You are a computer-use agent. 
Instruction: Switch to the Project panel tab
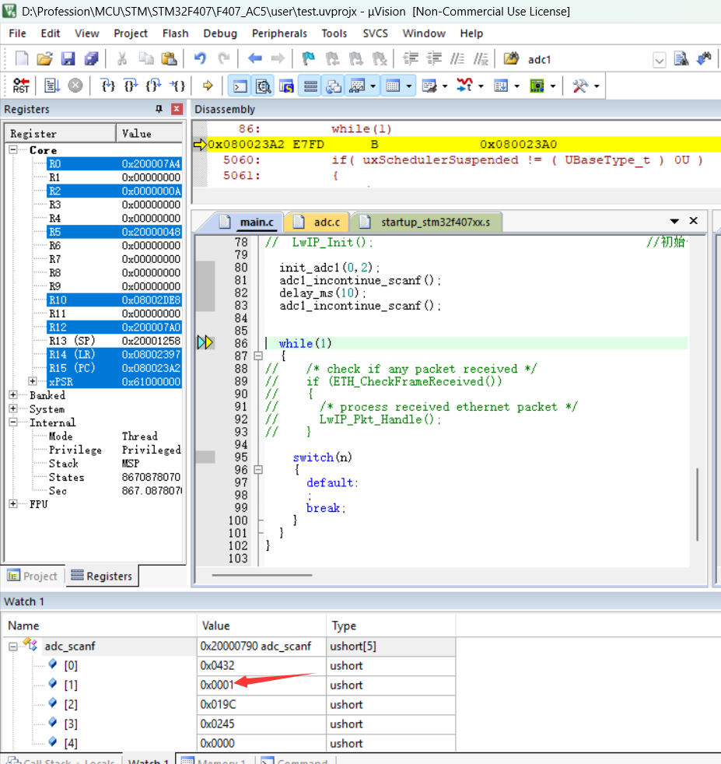tap(33, 576)
